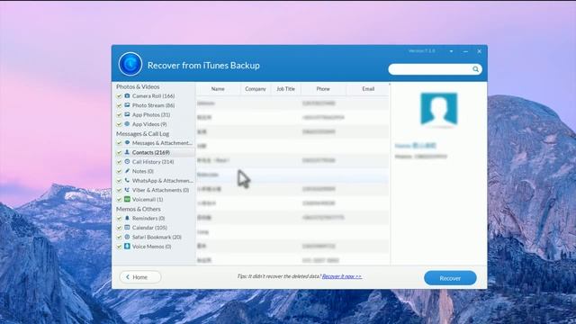Sort by the Email column header

[x=368, y=89]
